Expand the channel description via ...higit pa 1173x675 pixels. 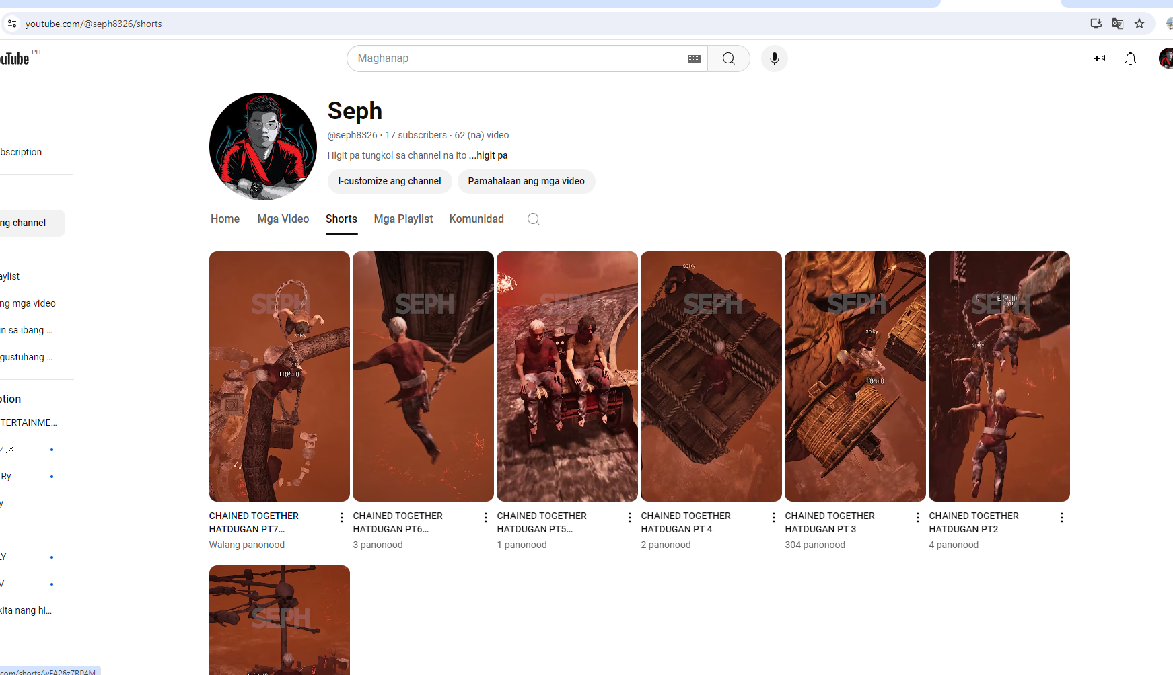coord(489,155)
